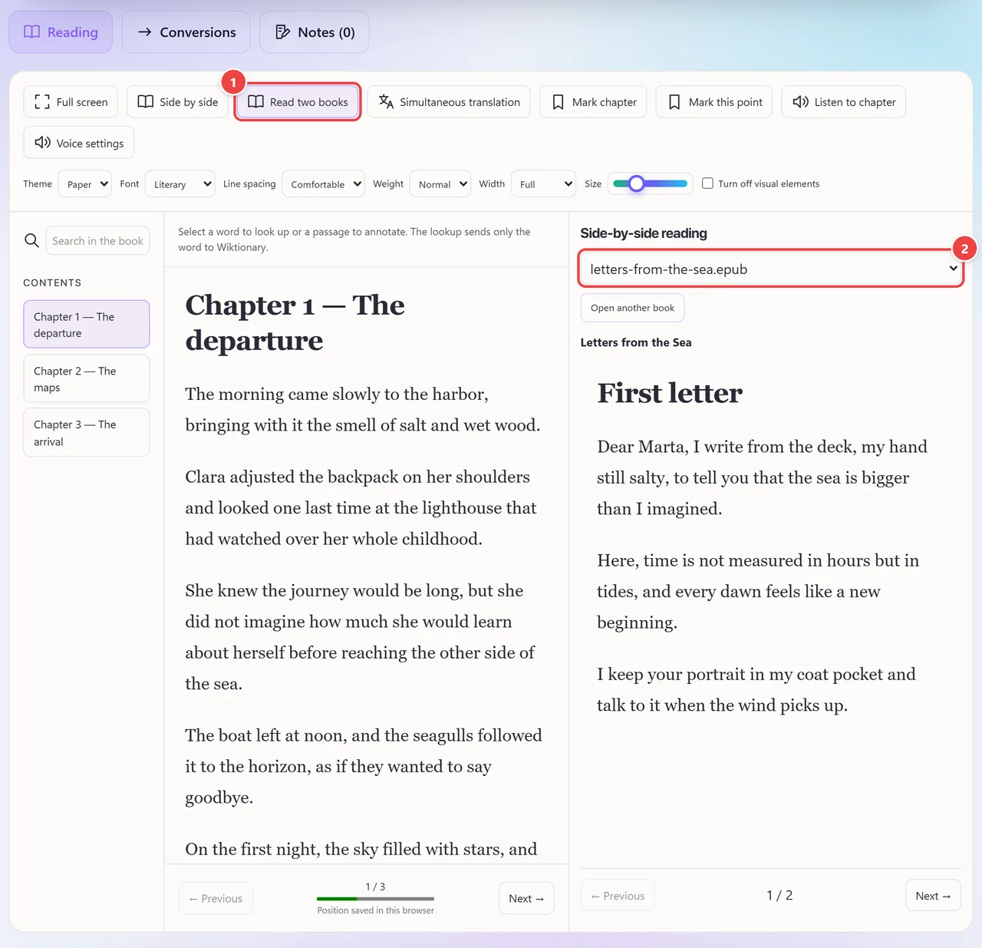Image resolution: width=982 pixels, height=948 pixels.
Task: Open the Font dropdown set to Literary
Action: [x=180, y=184]
